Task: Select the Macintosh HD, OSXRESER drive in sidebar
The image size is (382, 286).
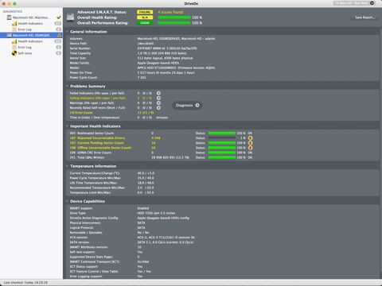Action: click(x=31, y=35)
